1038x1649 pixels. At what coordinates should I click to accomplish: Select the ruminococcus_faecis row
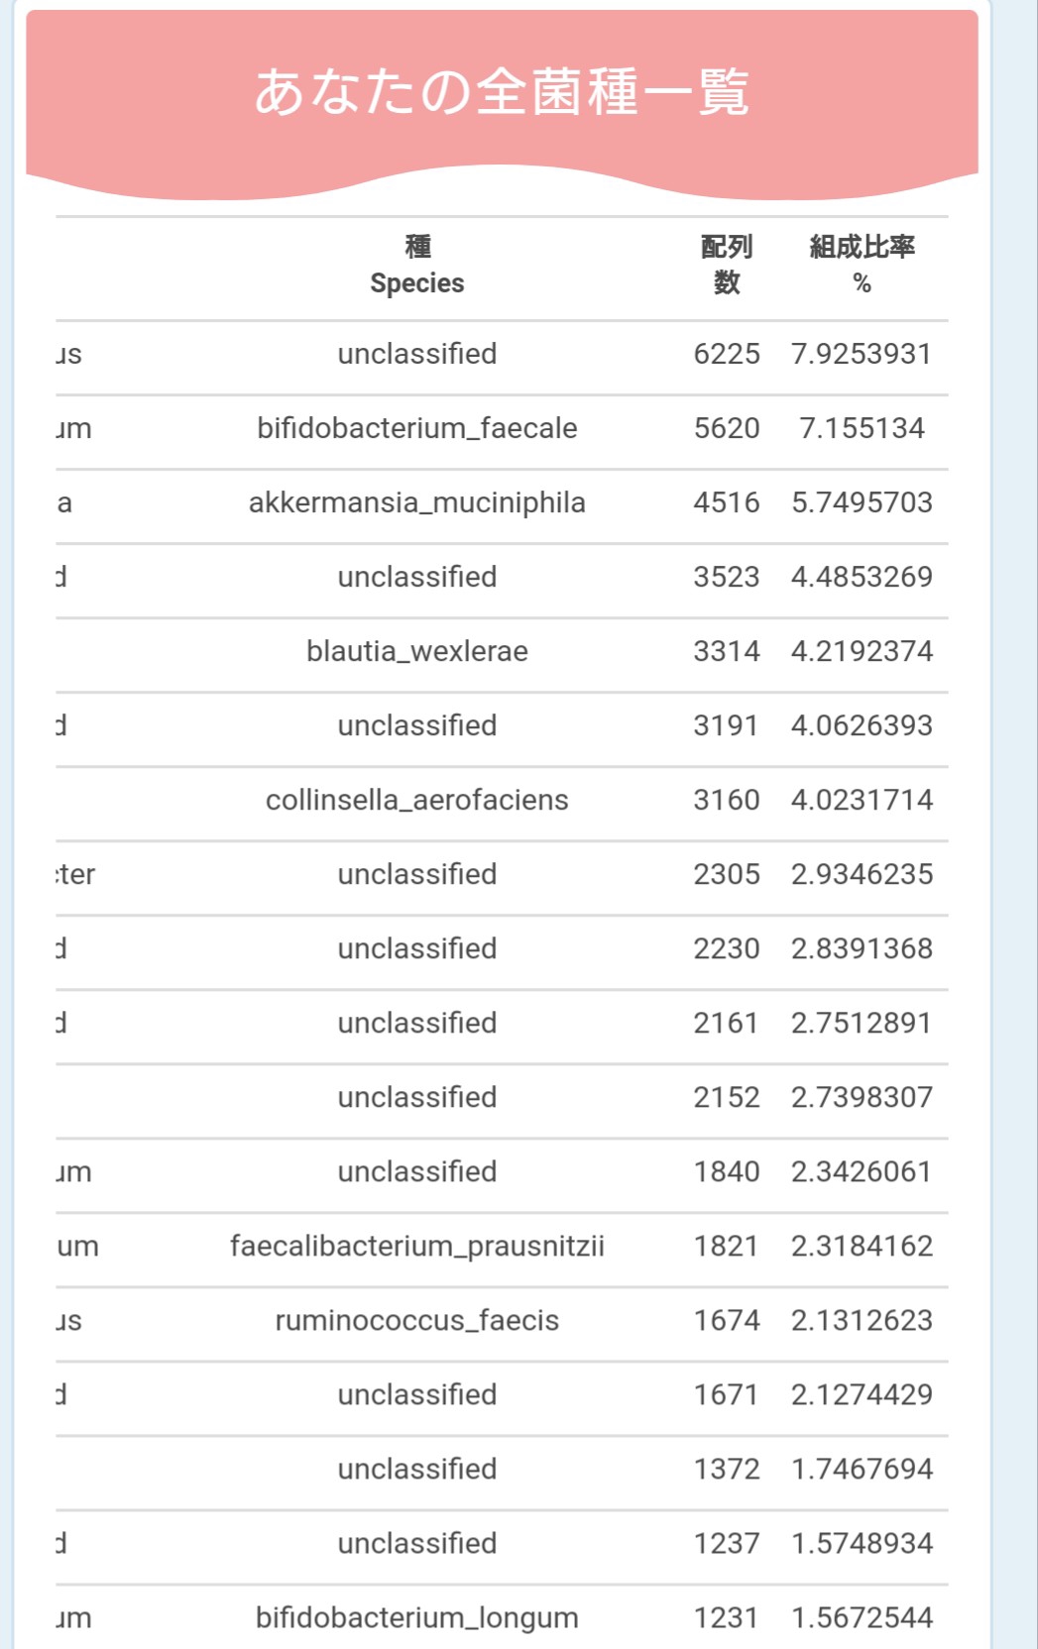tap(502, 1320)
